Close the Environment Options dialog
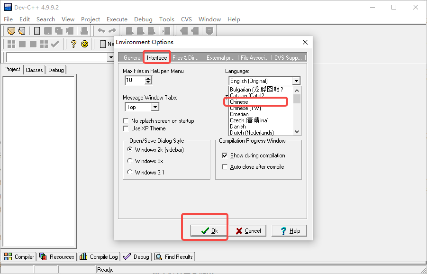 (x=305, y=42)
